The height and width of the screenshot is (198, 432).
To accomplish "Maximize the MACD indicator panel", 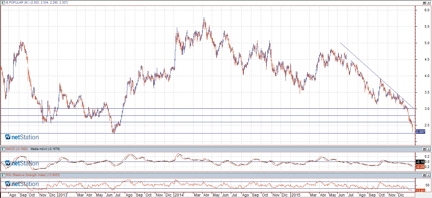I will [424, 149].
